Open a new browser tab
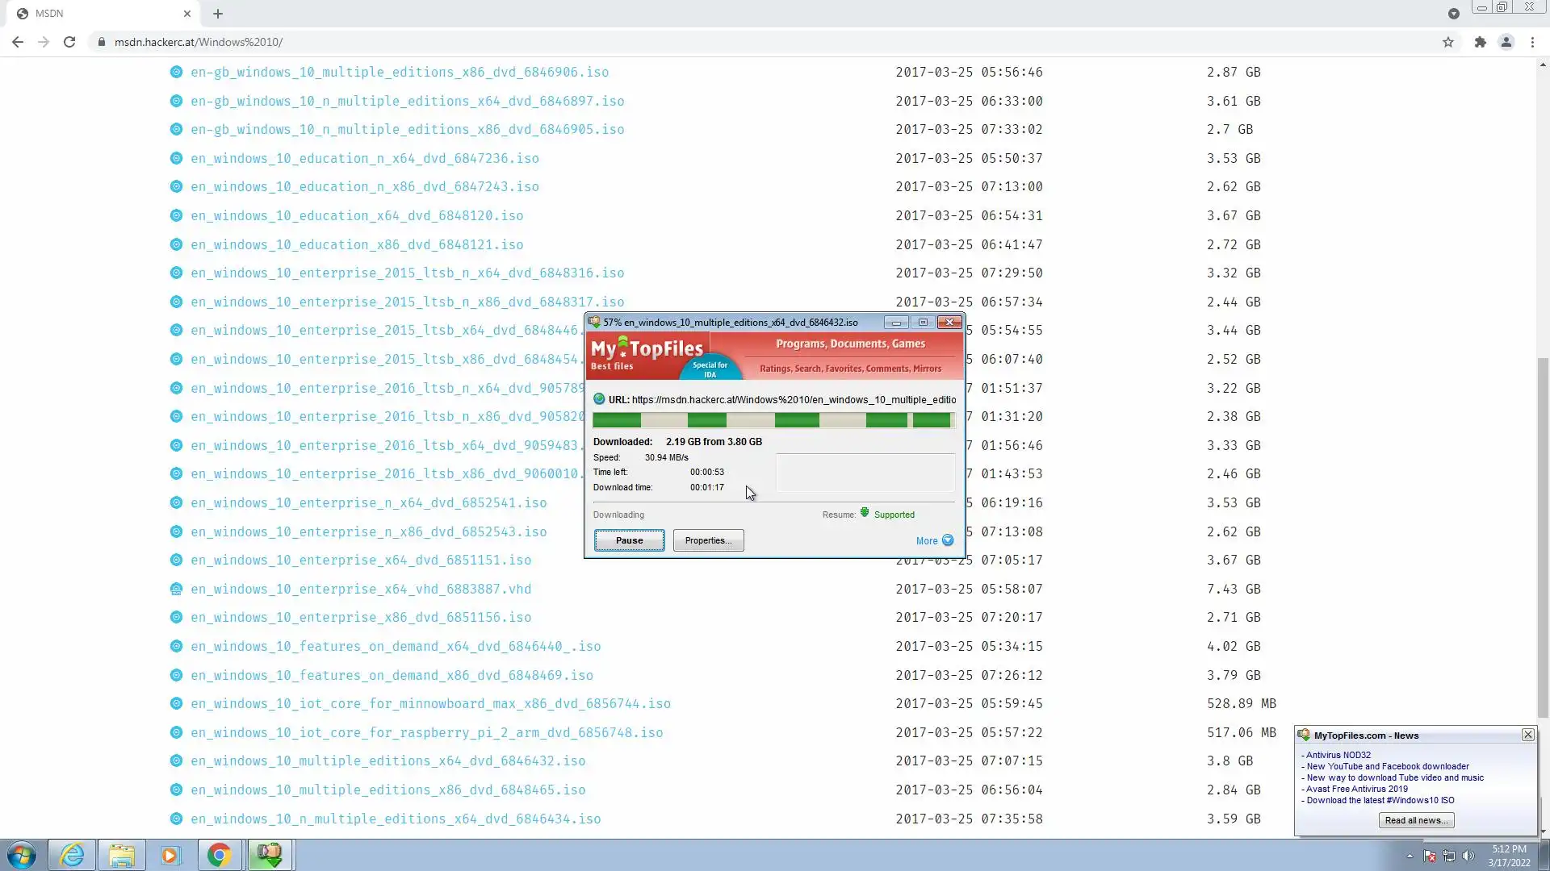Image resolution: width=1550 pixels, height=871 pixels. [218, 14]
